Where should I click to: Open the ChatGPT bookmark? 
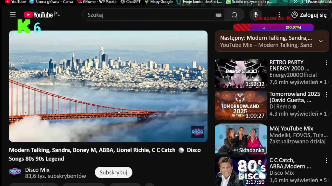tap(130, 2)
